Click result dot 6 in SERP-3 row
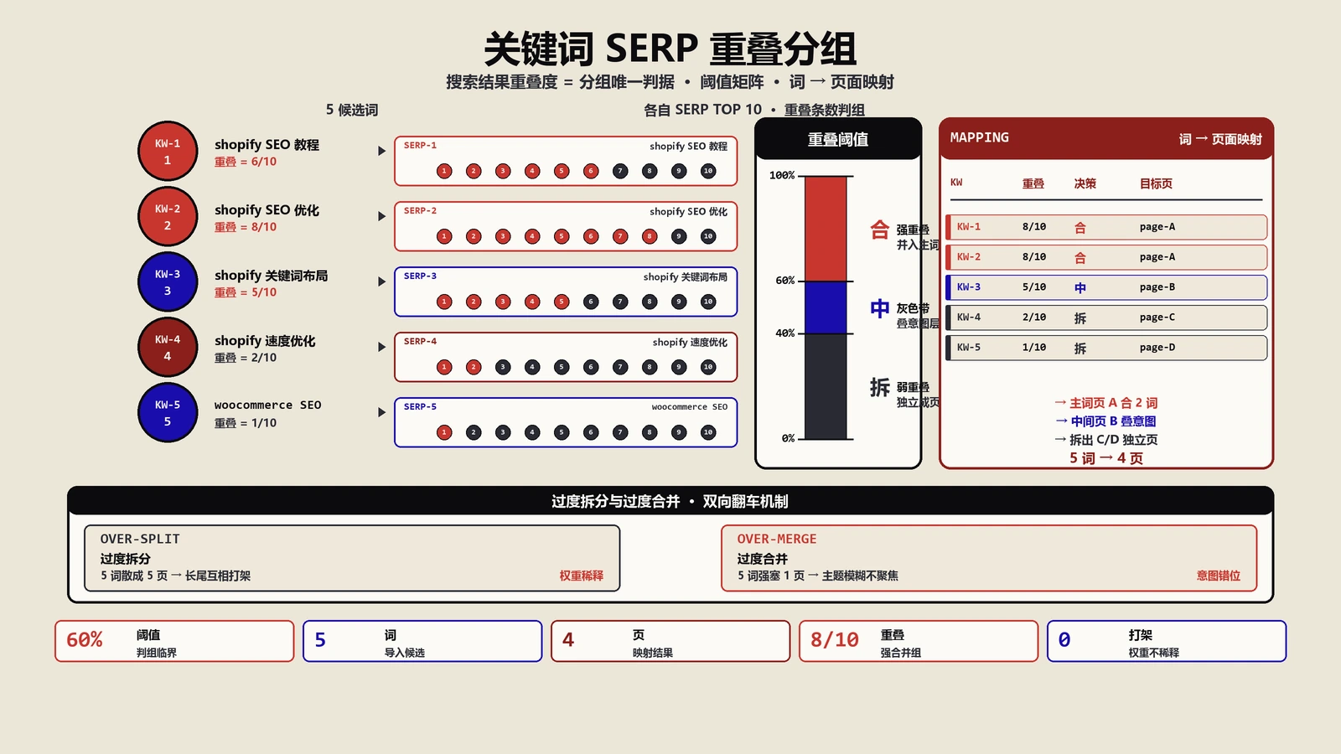This screenshot has height=754, width=1341. pos(591,302)
